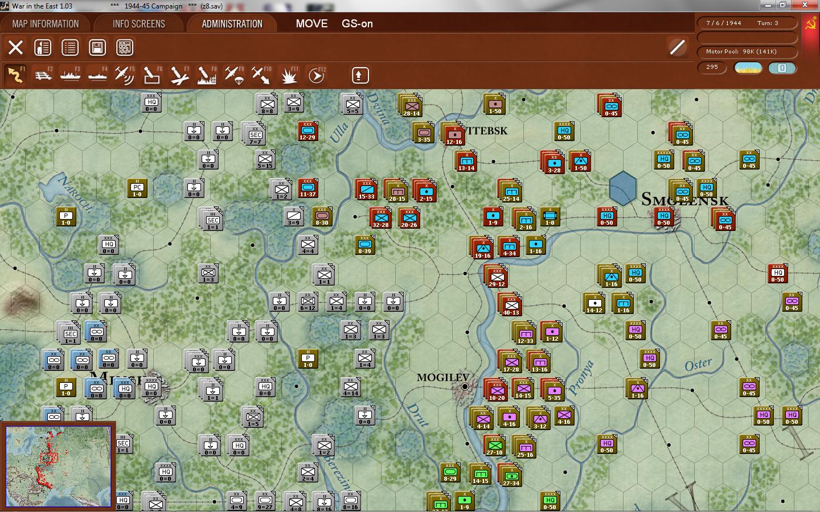Screen dimensions: 820x512
Task: Select the green 27-10 infantry unit
Action: (494, 445)
